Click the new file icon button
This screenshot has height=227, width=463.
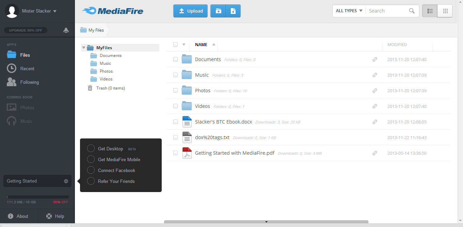tap(233, 11)
